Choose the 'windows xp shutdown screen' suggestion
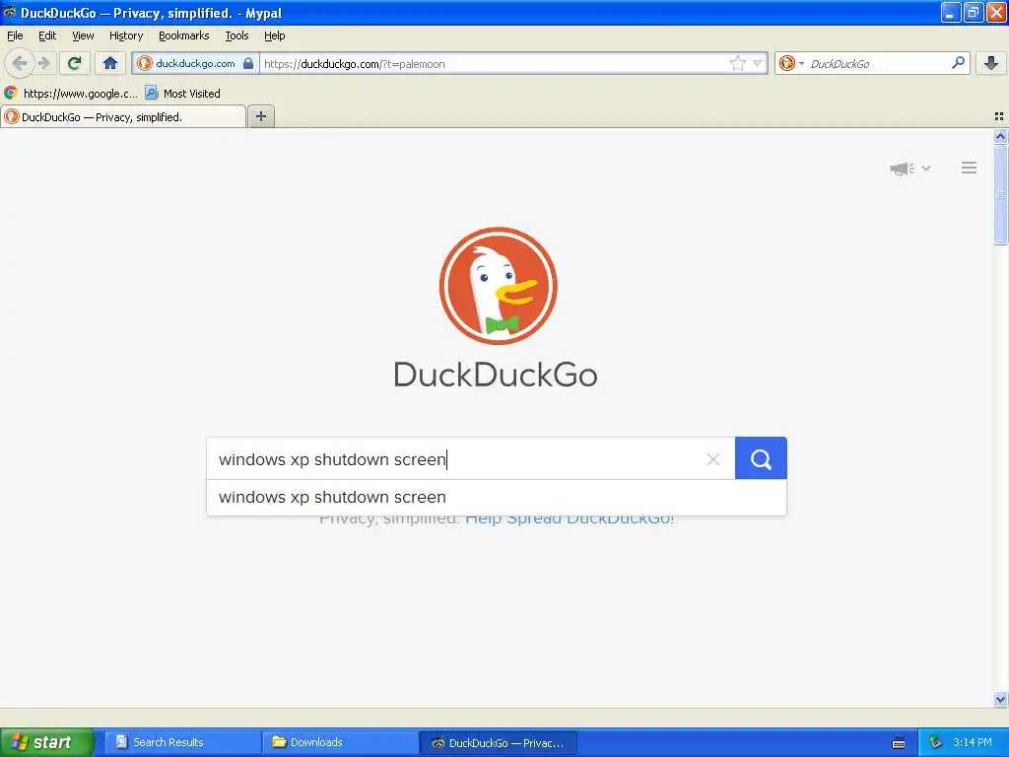 (x=497, y=497)
